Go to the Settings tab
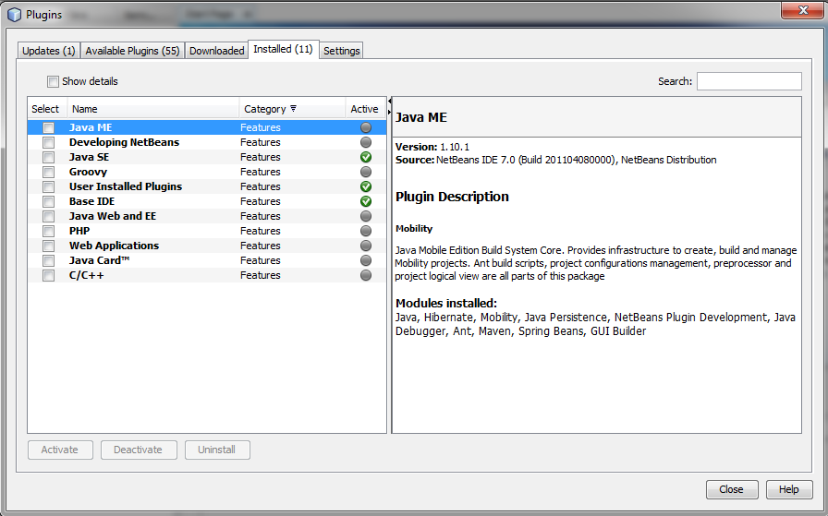The width and height of the screenshot is (828, 516). [x=342, y=51]
